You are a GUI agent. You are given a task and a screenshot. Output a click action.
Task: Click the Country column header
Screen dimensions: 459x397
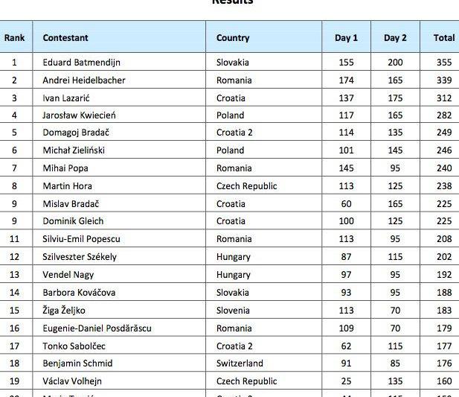click(x=233, y=37)
